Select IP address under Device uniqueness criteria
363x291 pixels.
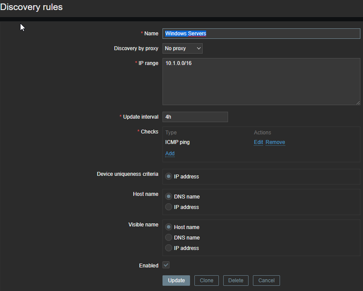point(169,177)
